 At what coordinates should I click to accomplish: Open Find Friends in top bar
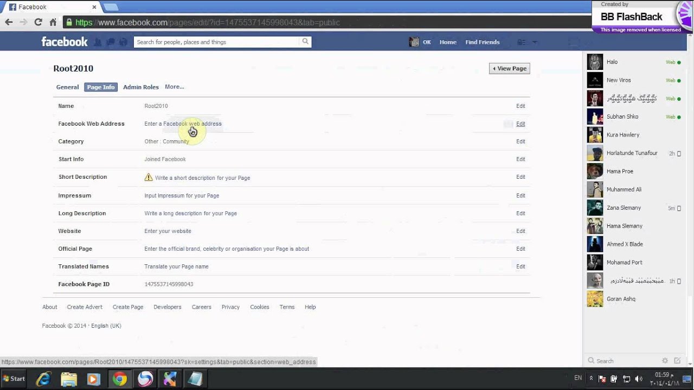pyautogui.click(x=483, y=42)
